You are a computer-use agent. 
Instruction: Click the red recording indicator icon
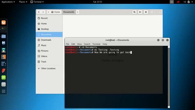pyautogui.click(x=178, y=2)
